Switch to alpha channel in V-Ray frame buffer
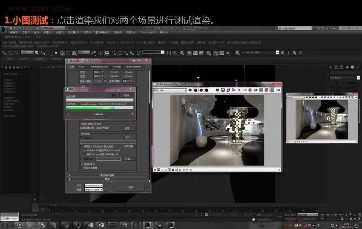This screenshot has height=229, width=362. (212, 90)
